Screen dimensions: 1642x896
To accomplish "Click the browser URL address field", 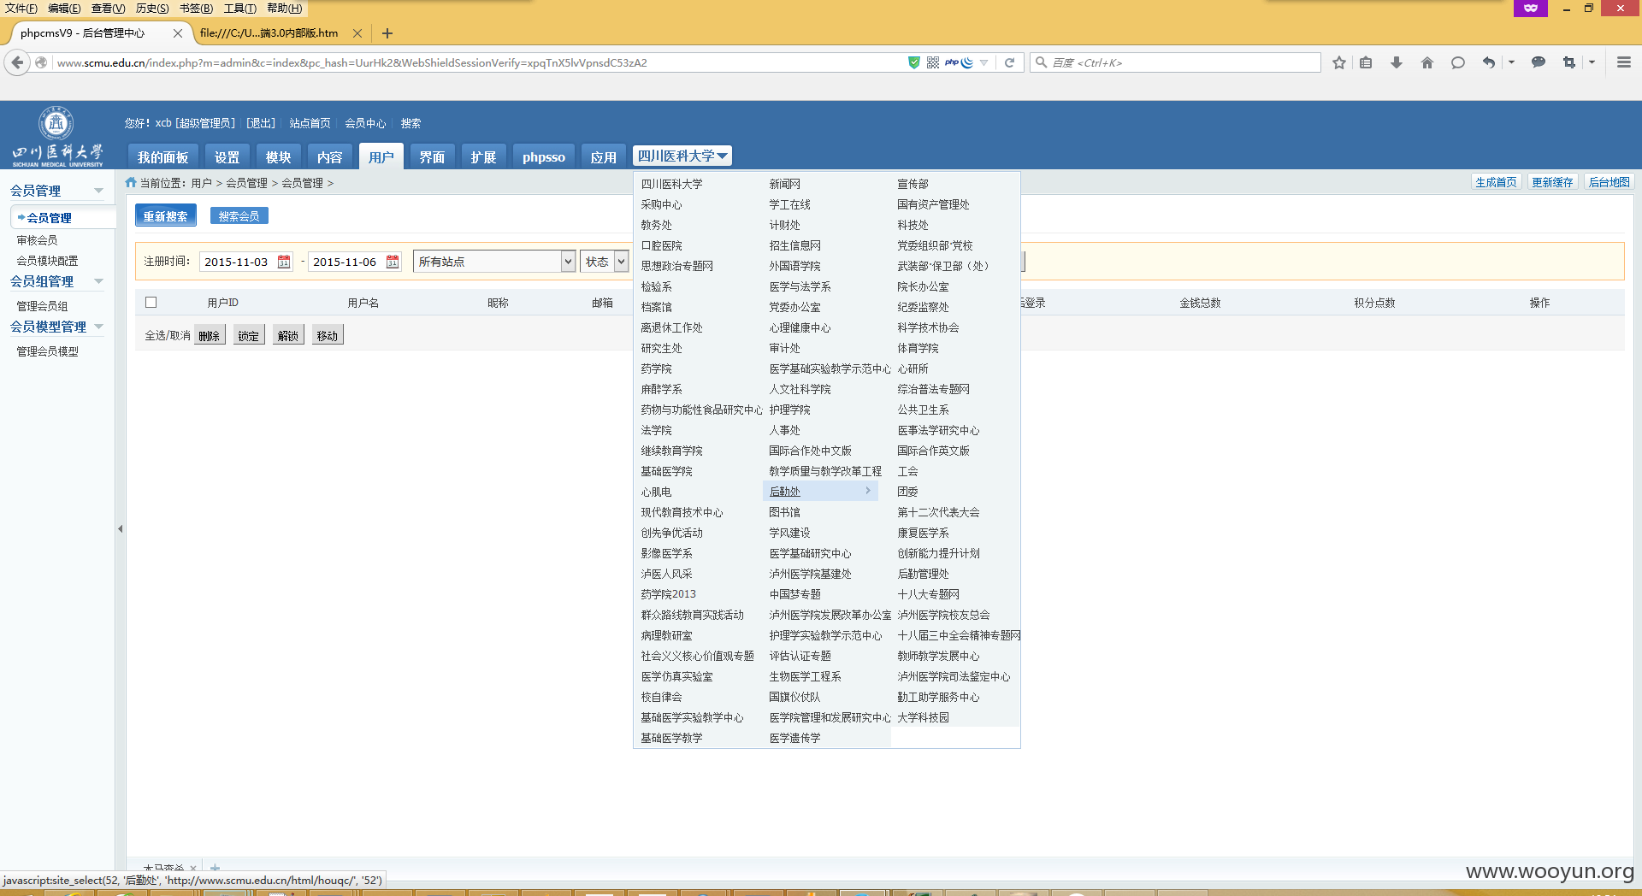I will pos(479,62).
